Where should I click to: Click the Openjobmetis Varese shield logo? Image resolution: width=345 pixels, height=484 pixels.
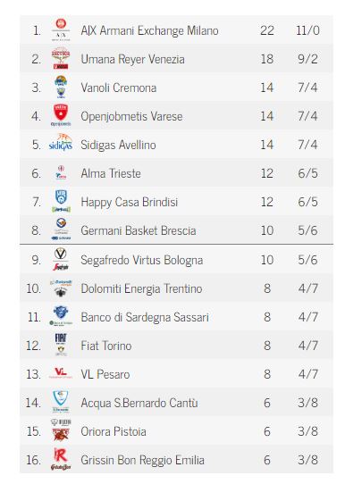point(61,115)
